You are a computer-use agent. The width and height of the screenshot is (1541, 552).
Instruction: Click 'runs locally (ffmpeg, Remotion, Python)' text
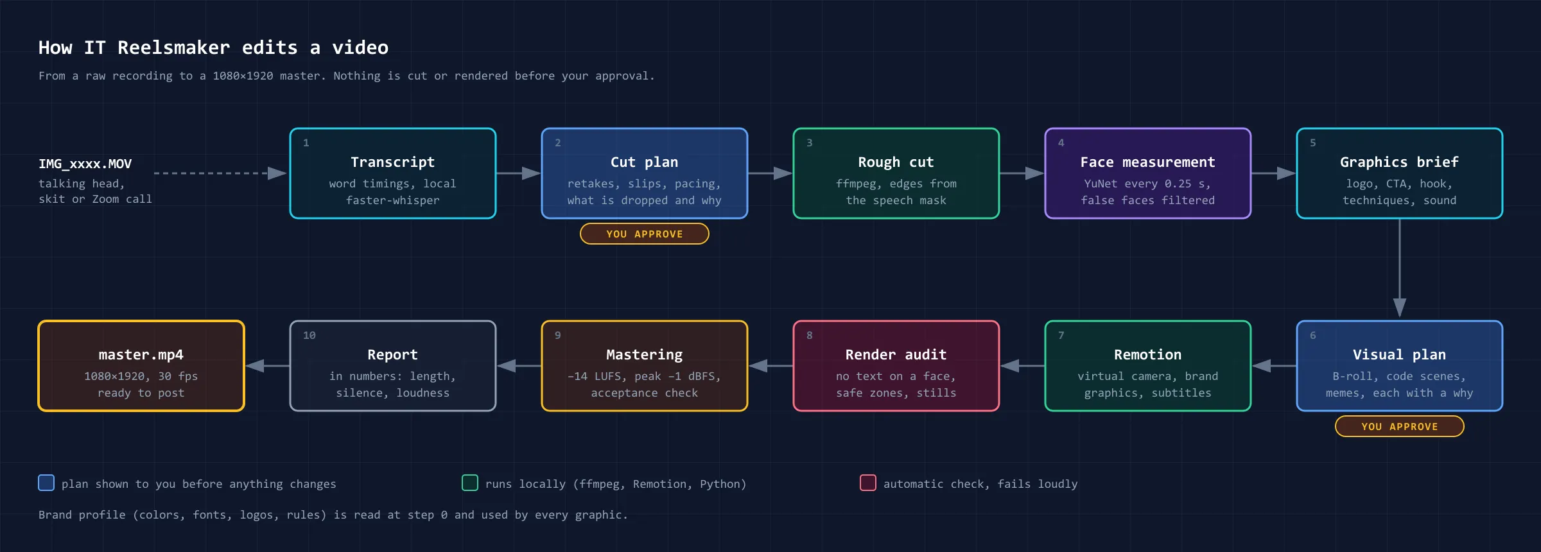coord(616,484)
